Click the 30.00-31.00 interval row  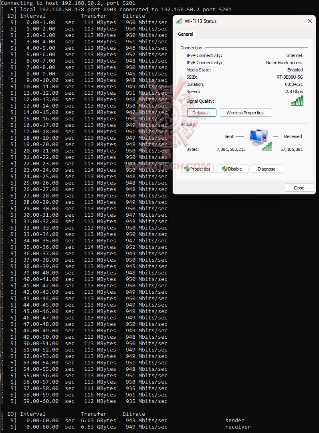coord(84,215)
